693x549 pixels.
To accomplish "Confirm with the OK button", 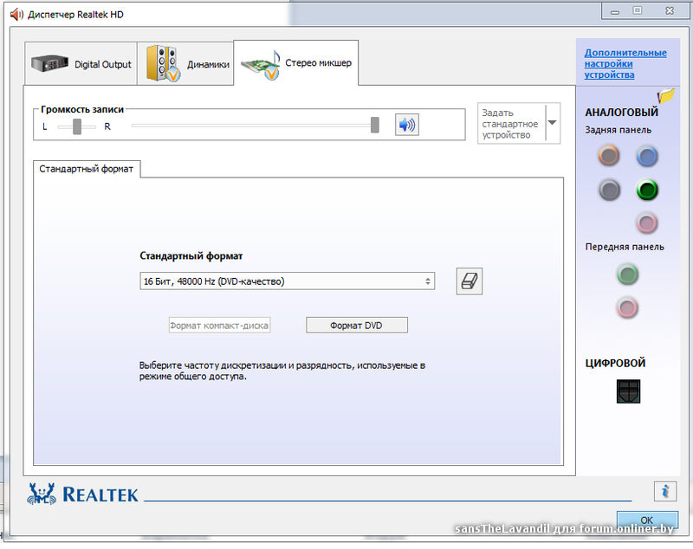I will coord(647,520).
